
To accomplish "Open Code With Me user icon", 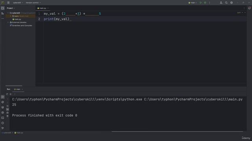I will 221,3.
